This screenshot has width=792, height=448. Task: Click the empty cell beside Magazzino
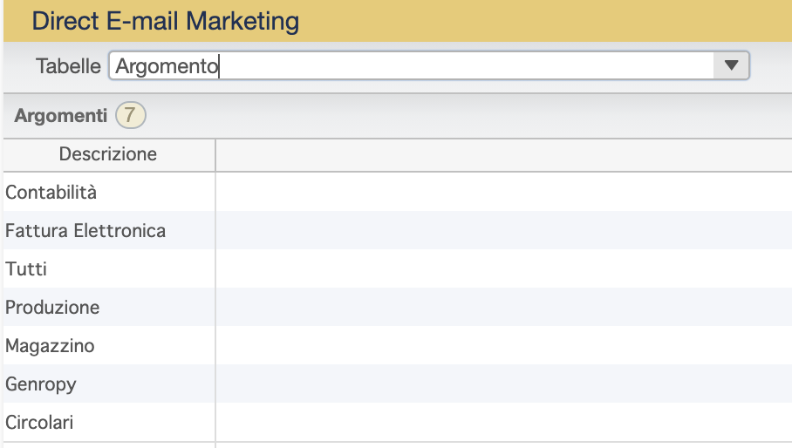(503, 345)
